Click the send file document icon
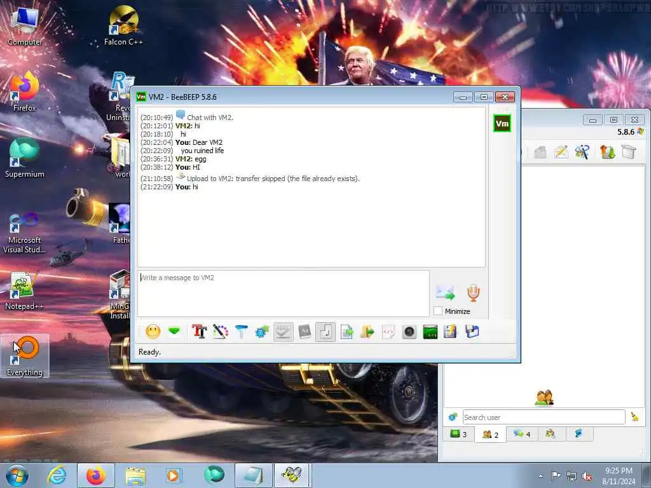Image resolution: width=651 pixels, height=488 pixels. tap(346, 332)
